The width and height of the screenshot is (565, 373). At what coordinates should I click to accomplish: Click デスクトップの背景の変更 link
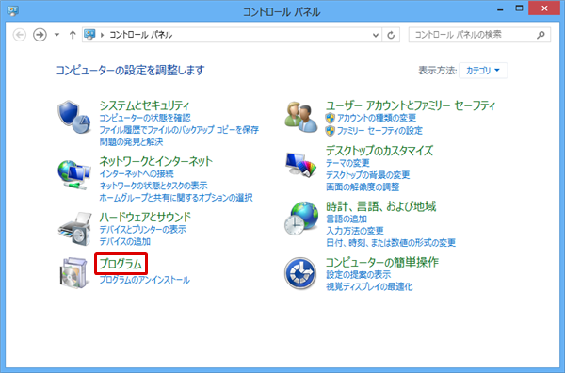click(368, 175)
